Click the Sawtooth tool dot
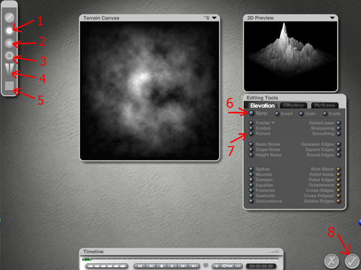The height and width of the screenshot is (270, 361). click(x=251, y=196)
